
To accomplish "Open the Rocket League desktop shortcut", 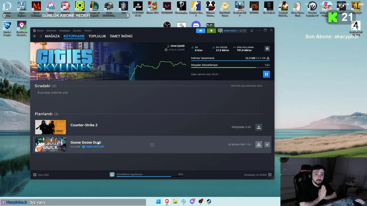I will pos(7,29).
